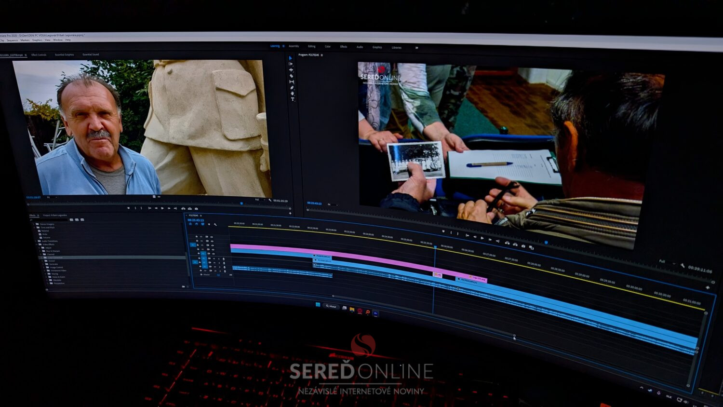Select the Pen tool
723x407 pixels.
click(292, 87)
